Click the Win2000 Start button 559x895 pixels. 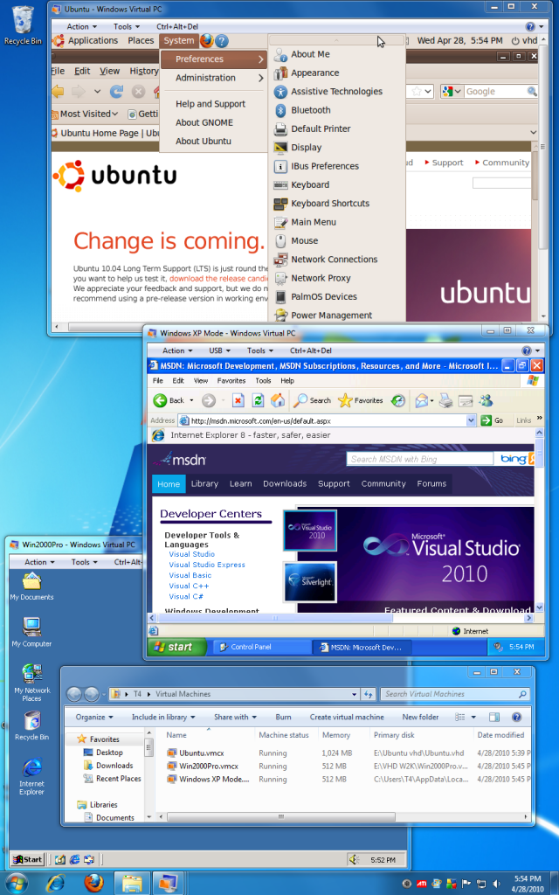[x=27, y=860]
